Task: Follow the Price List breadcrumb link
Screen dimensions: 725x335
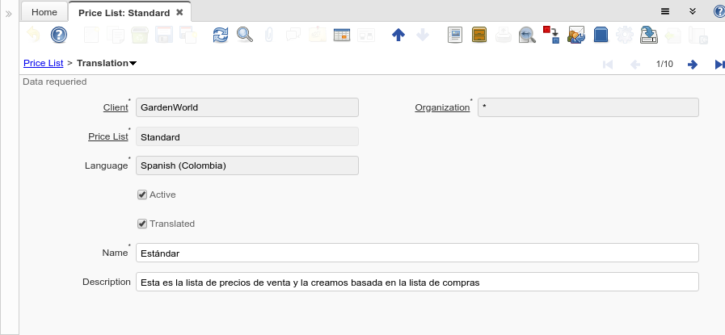Action: [x=44, y=63]
